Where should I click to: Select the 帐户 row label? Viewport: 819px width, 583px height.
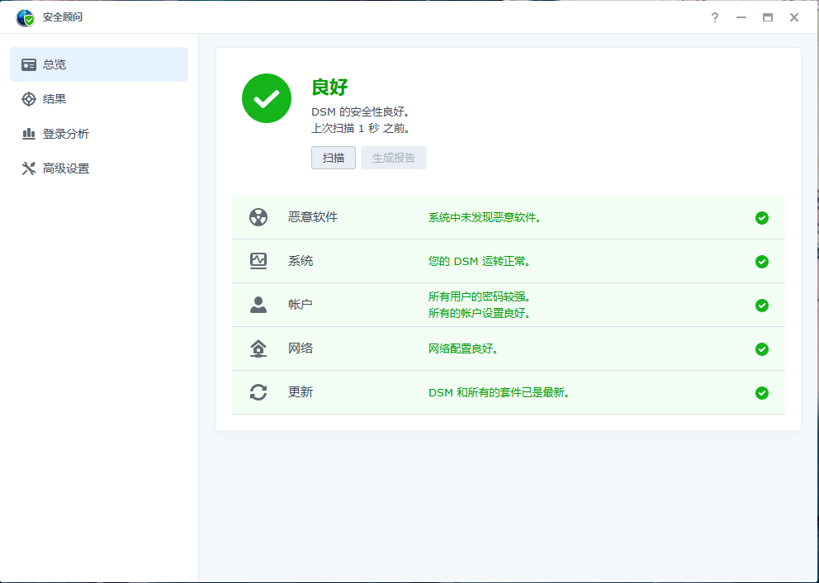click(x=301, y=305)
